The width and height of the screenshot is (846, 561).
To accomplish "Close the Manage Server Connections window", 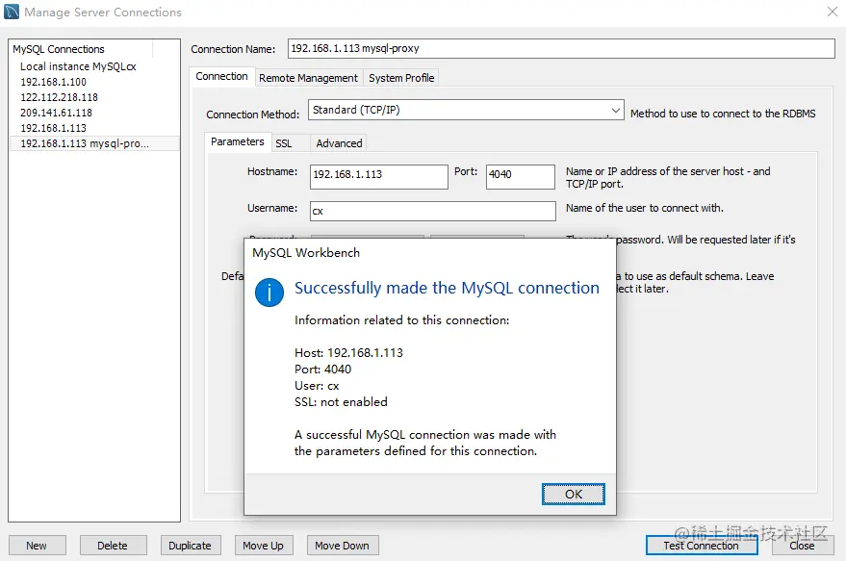I will pos(833,12).
